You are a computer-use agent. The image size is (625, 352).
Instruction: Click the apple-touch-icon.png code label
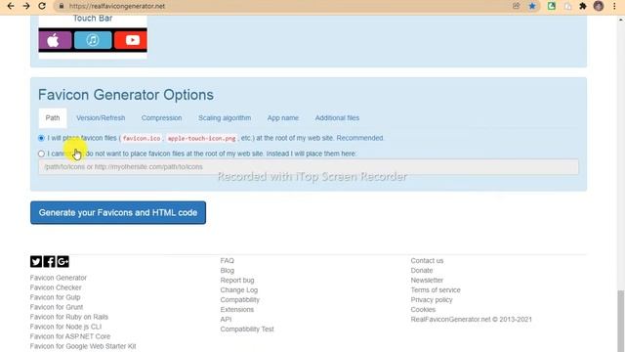click(x=202, y=139)
